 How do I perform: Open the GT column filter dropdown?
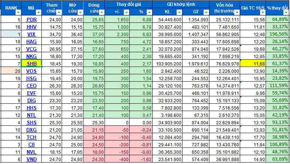point(206,13)
